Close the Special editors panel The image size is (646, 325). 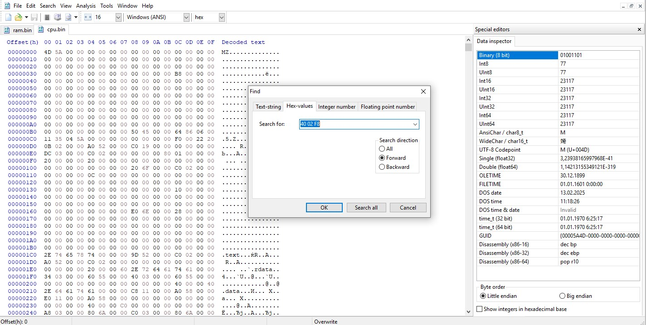pyautogui.click(x=639, y=29)
